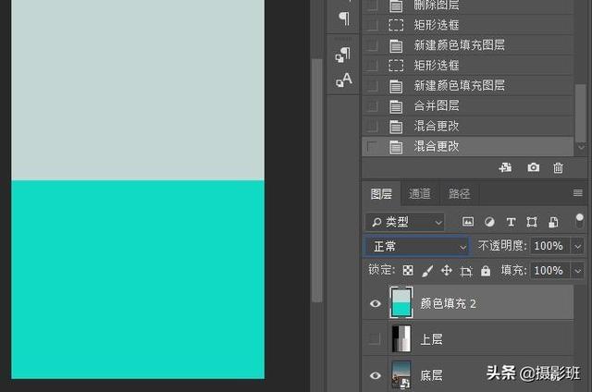Filter layers by shape layer icon

[532, 222]
